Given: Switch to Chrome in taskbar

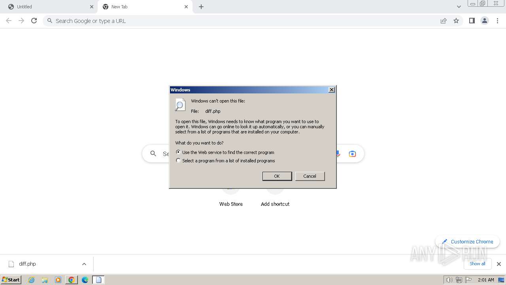Looking at the screenshot, I should (72, 280).
